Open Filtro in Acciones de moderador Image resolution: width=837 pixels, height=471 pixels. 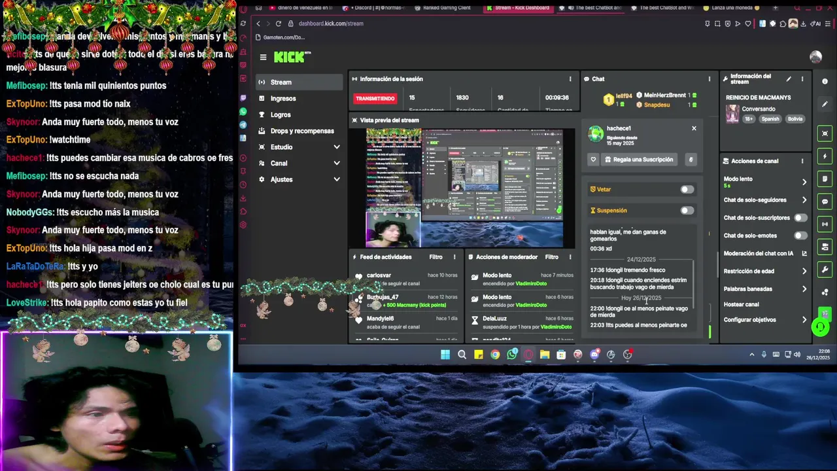(x=552, y=257)
